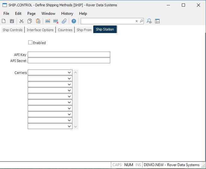Click the Save floppy disk icon
The width and height of the screenshot is (206, 169).
(12, 21)
